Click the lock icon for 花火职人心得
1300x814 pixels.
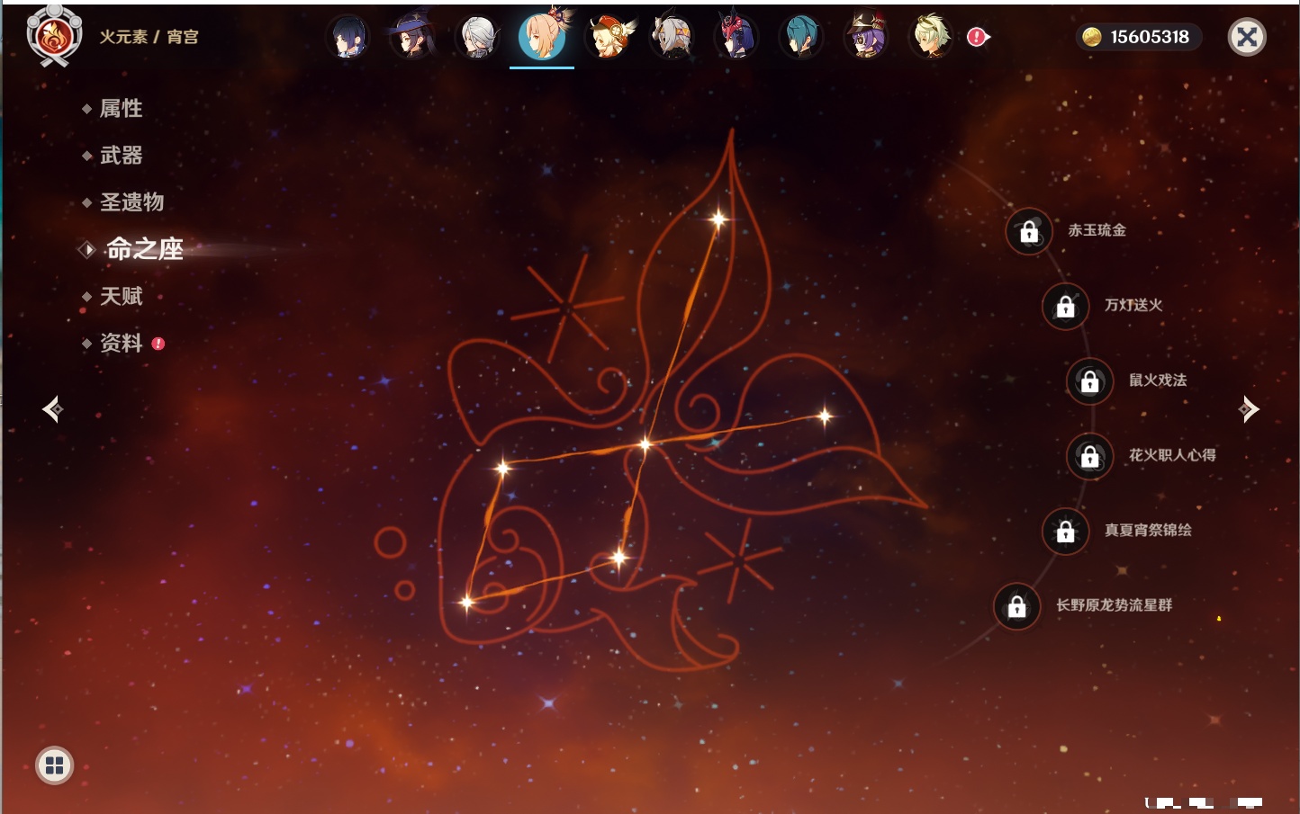1090,456
